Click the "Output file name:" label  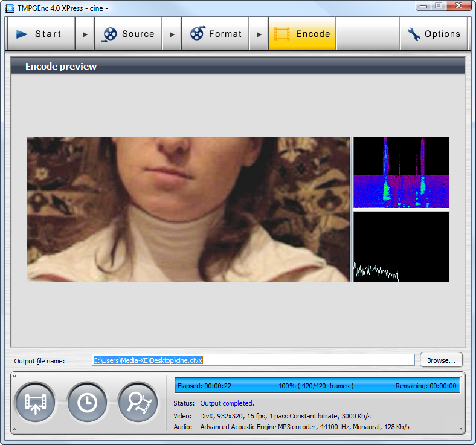(39, 361)
